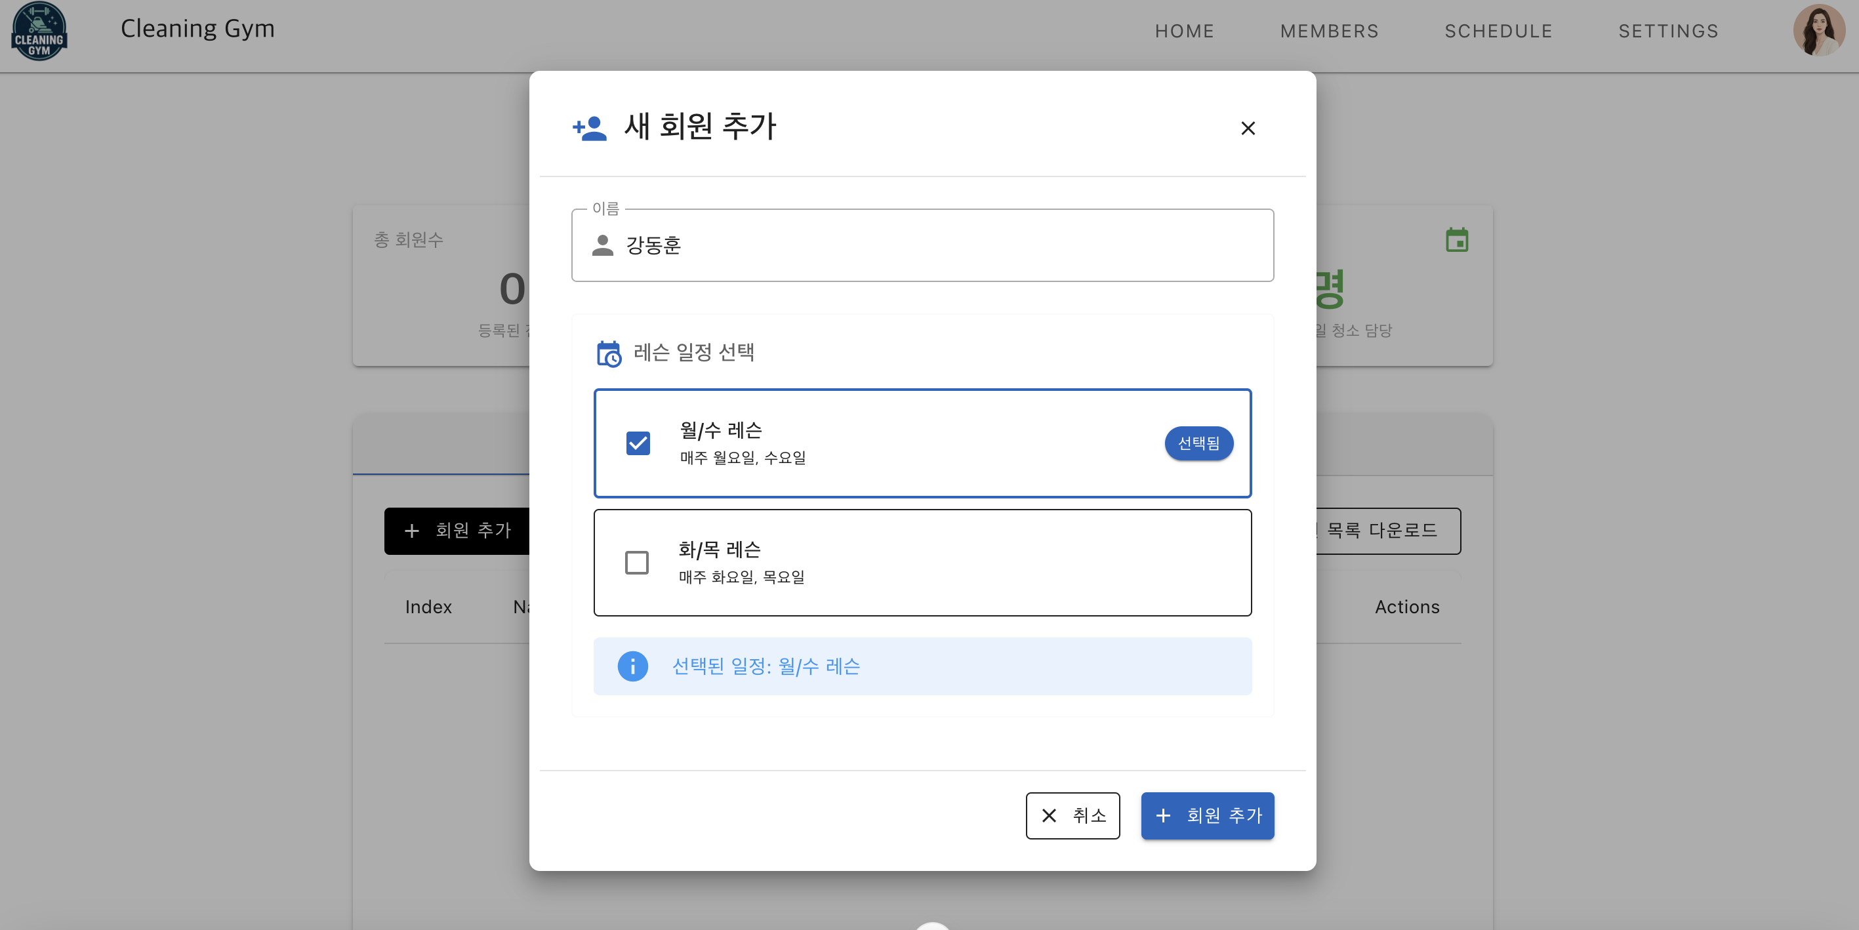Click the 선택됨 badge on 월/수 레슨
1859x930 pixels.
(x=1198, y=443)
